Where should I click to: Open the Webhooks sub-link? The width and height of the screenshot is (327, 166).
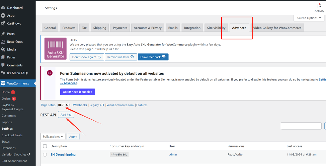pos(80,105)
